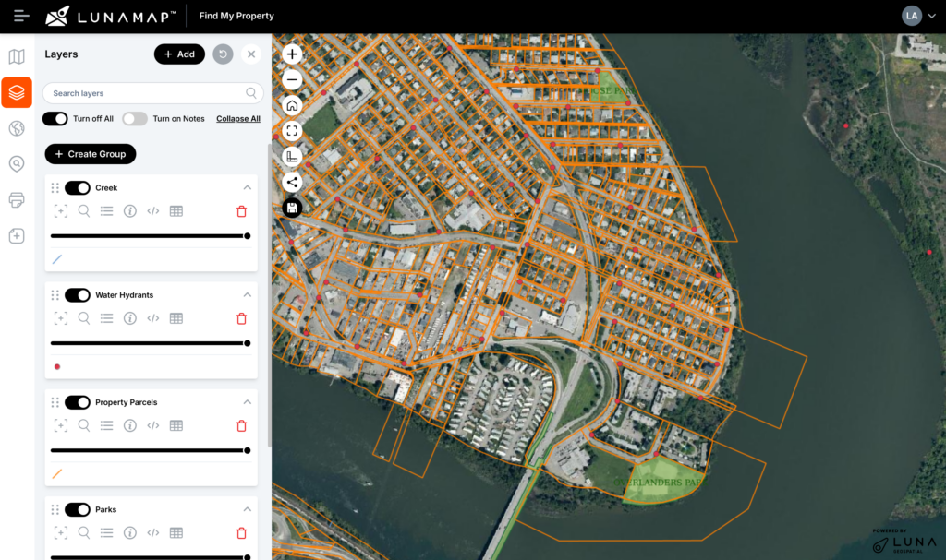This screenshot has width=946, height=560.
Task: Delete the Water Hydrants layer
Action: pos(241,318)
